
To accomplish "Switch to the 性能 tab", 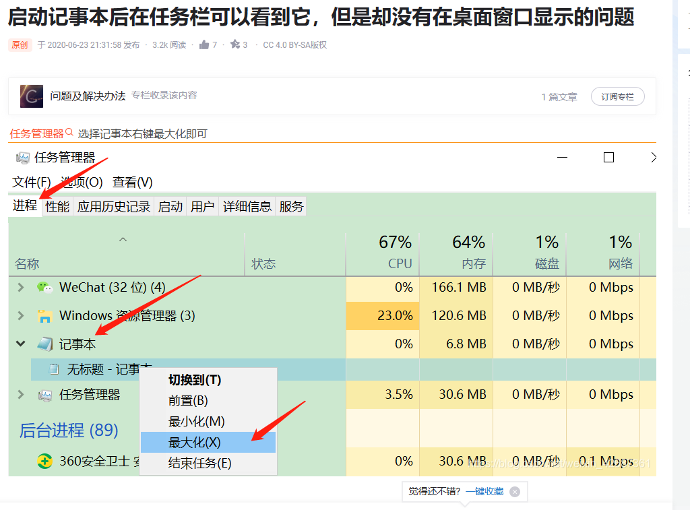I will pos(58,206).
